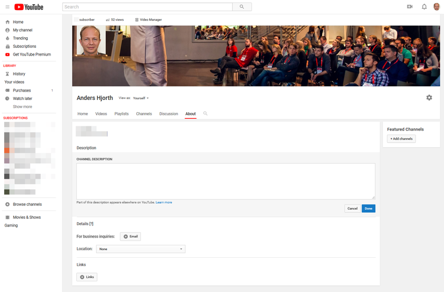Open Video Manager link
Viewport: 444px width, 292px height.
[x=151, y=20]
